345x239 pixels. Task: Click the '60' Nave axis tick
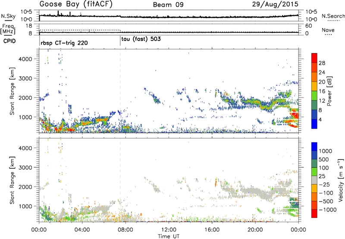click(308, 26)
